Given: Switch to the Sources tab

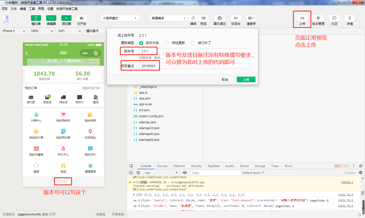Looking at the screenshot, I should tap(162, 166).
